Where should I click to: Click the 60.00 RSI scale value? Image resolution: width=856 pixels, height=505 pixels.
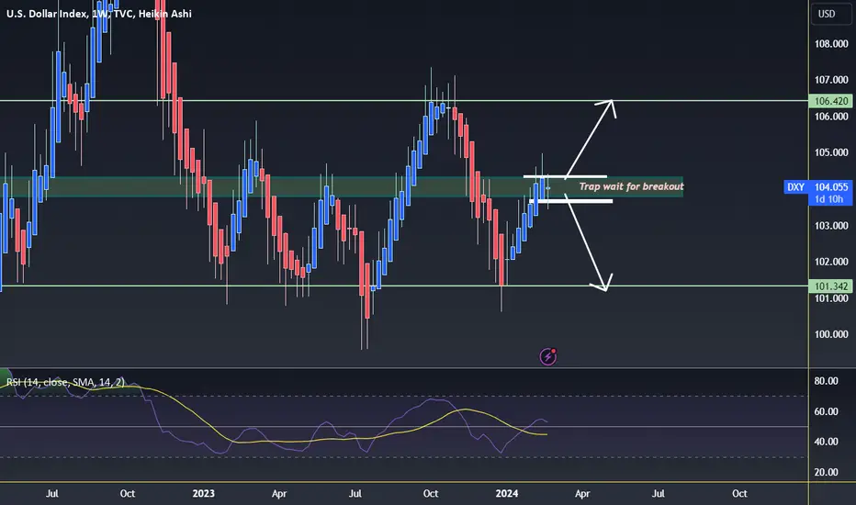[826, 411]
